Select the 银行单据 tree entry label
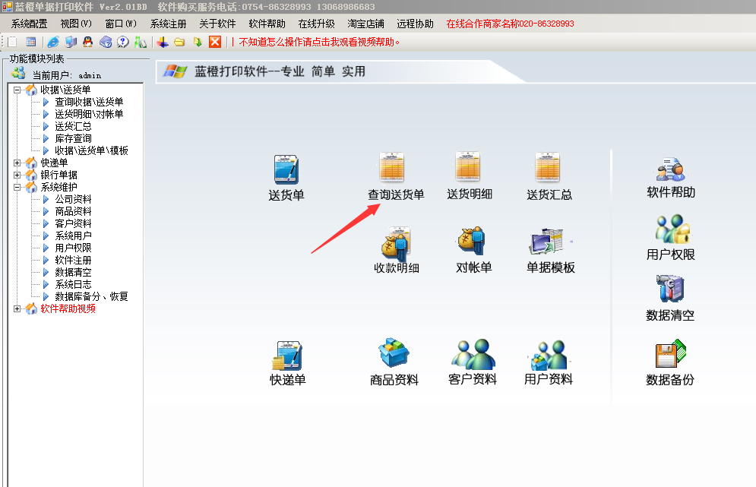756x487 pixels. pos(59,175)
